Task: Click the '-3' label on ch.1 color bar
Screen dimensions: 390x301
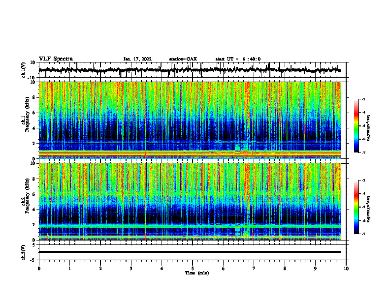Action: (x=363, y=99)
